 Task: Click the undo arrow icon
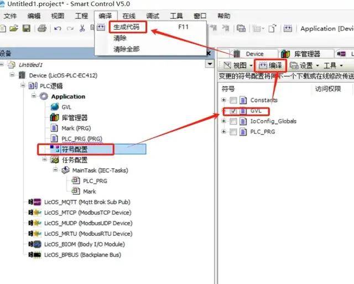[x=58, y=29]
